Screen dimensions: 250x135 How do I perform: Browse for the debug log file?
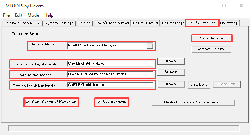coord(171,84)
